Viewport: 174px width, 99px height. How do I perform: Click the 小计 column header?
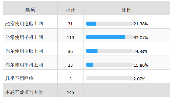tap(71, 10)
